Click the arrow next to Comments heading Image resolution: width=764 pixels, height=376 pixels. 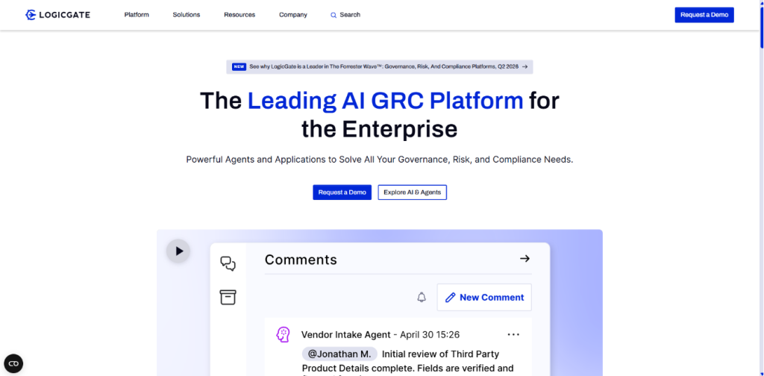pos(525,259)
